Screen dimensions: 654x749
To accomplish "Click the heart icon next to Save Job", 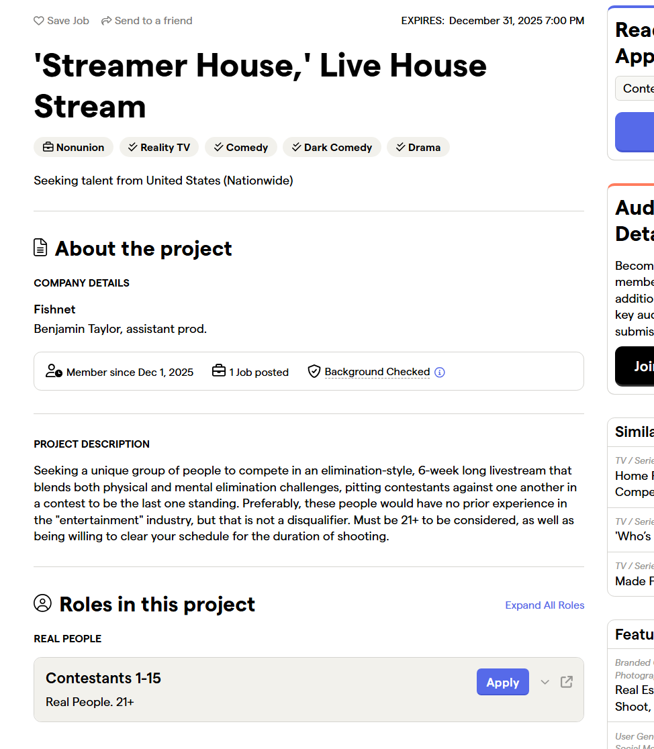I will 39,21.
